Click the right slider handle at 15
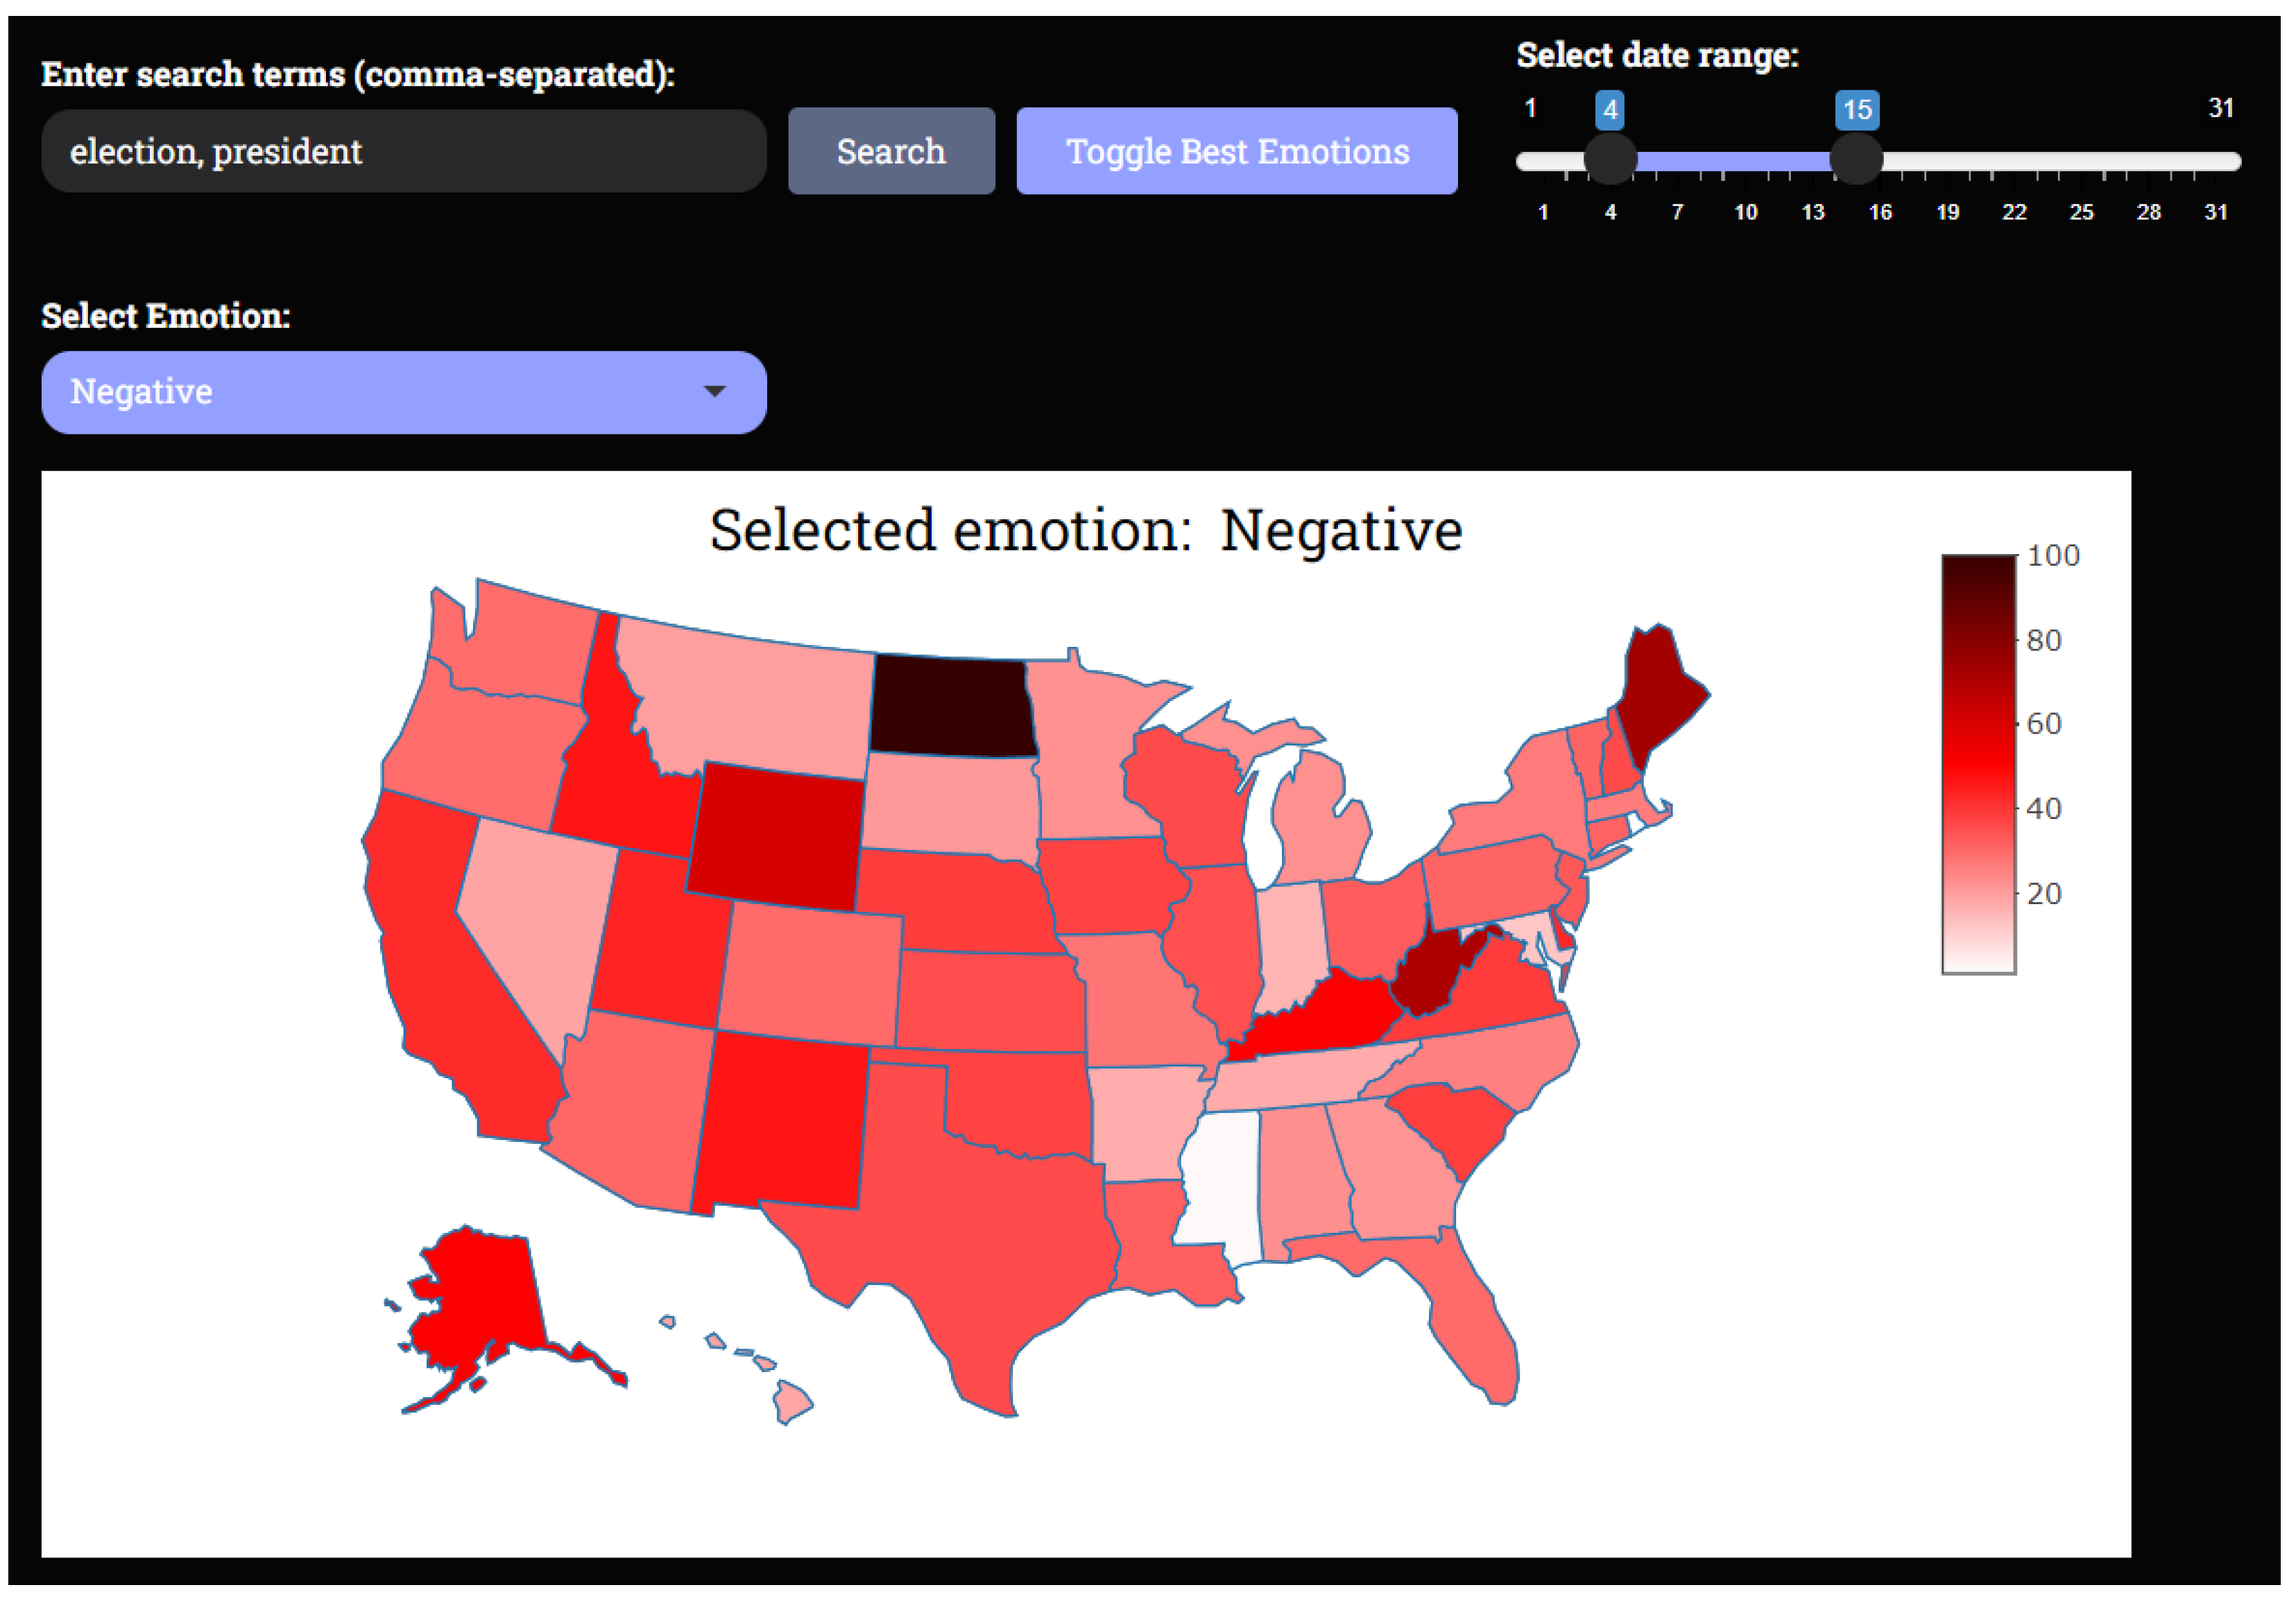2296x1601 pixels. 1856,160
